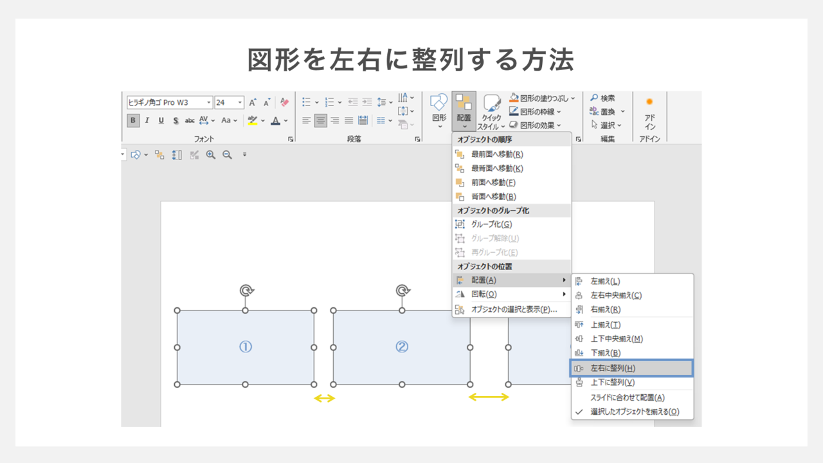This screenshot has width=823, height=463.
Task: Toggle Text Shadow formatting
Action: 176,120
